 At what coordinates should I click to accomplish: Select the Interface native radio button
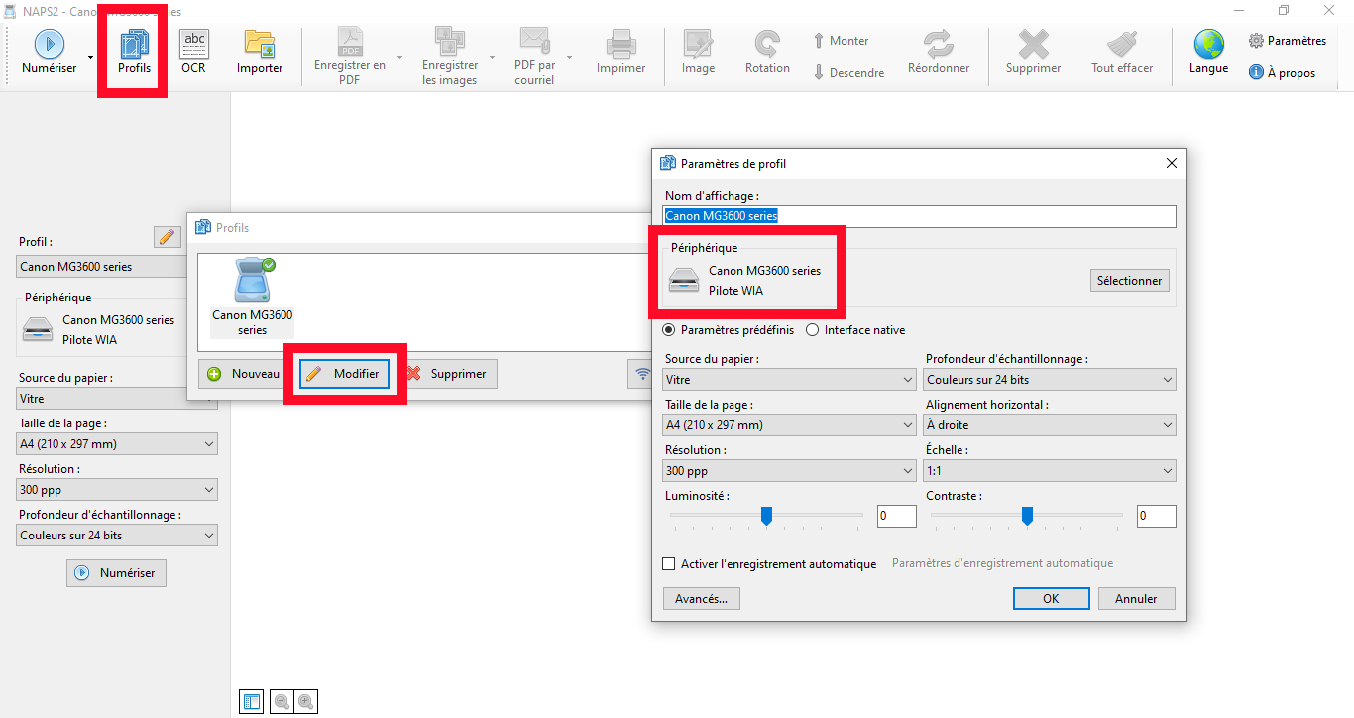point(813,330)
